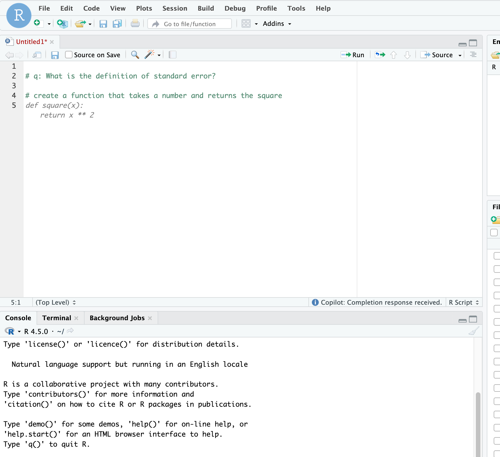Open the Session menu
This screenshot has width=500, height=457.
tap(175, 8)
